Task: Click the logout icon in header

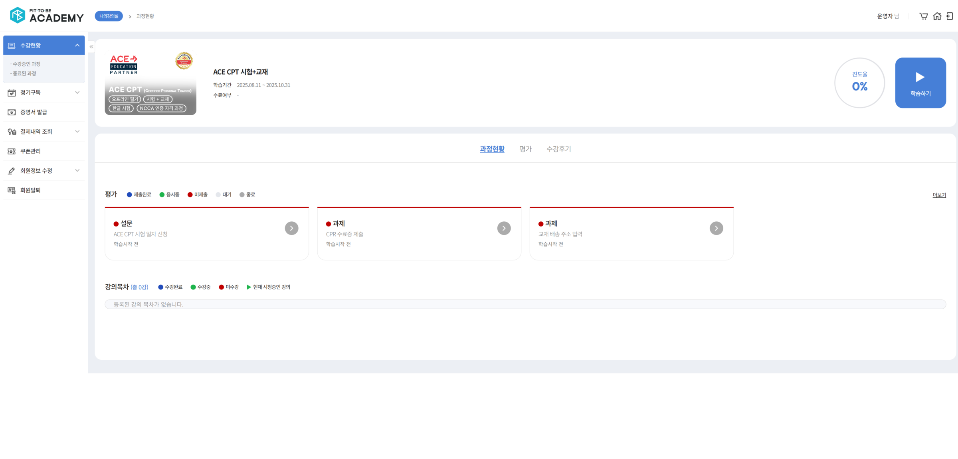Action: (x=950, y=16)
